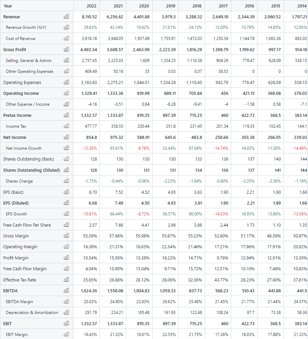The width and height of the screenshot is (308, 339).
Task: Show Pretax Income chart icon
Action: [x=66, y=115]
